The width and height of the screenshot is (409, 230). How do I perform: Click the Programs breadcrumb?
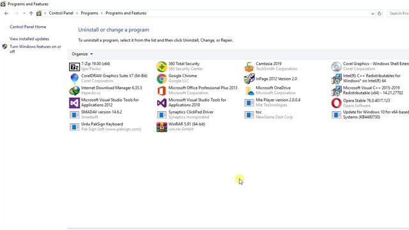point(89,13)
